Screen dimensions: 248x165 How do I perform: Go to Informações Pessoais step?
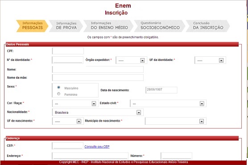point(32,26)
